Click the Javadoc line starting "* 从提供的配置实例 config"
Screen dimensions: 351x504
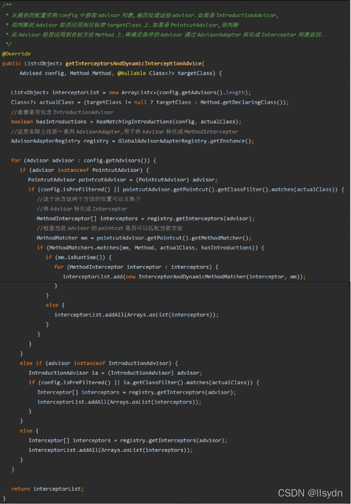tap(142, 15)
